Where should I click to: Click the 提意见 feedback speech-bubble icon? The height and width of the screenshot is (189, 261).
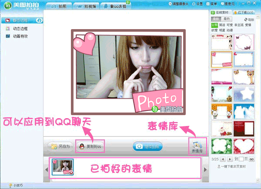click(222, 3)
